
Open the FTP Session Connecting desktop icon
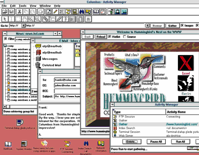point(67,147)
